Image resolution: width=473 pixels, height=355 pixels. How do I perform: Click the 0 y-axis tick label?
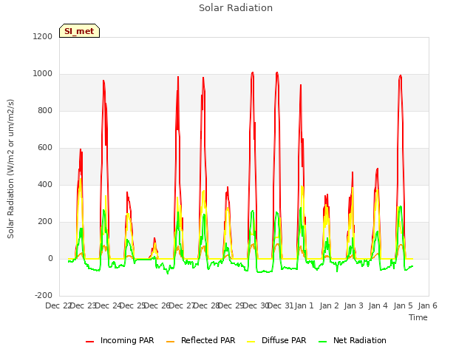click(50, 258)
